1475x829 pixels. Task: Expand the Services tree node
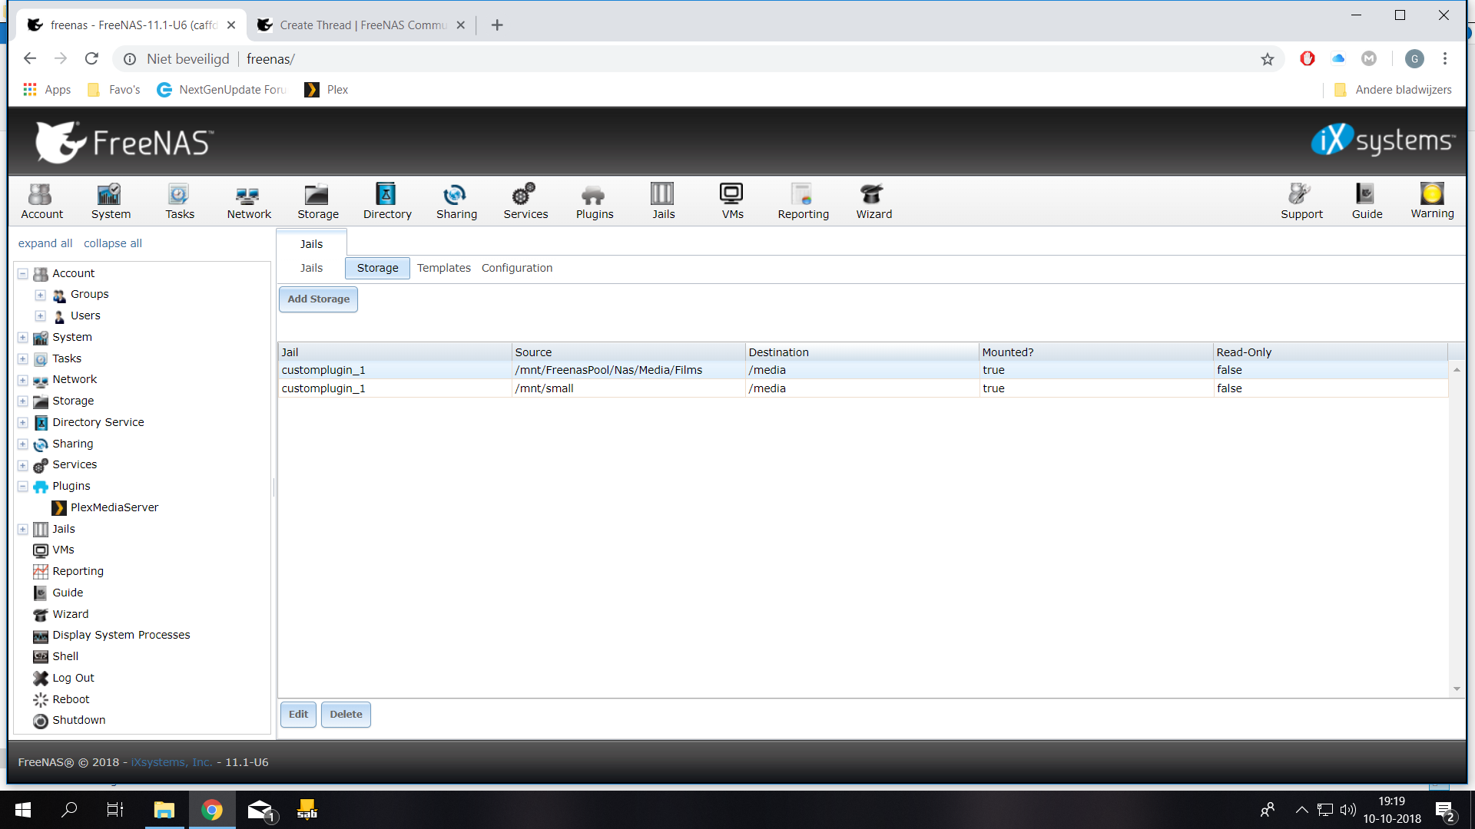pyautogui.click(x=22, y=465)
